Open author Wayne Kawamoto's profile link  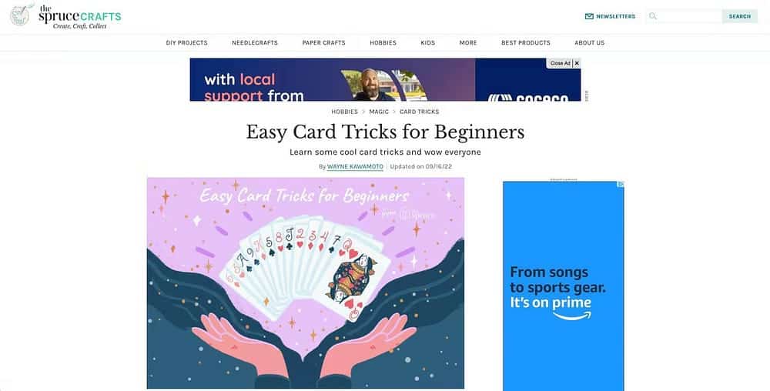coord(355,167)
